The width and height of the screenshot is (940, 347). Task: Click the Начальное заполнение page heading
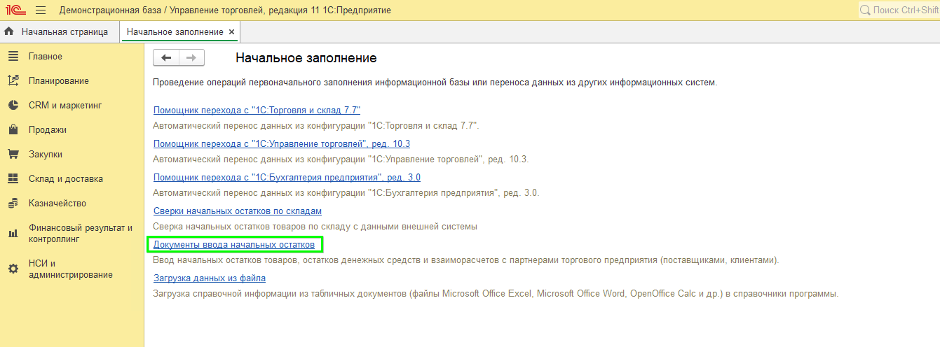pyautogui.click(x=306, y=58)
